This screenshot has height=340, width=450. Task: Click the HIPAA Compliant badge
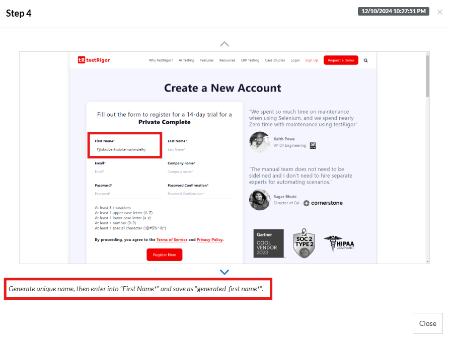(339, 243)
